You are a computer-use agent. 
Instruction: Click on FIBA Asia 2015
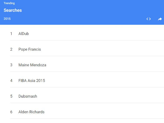[x=32, y=81]
